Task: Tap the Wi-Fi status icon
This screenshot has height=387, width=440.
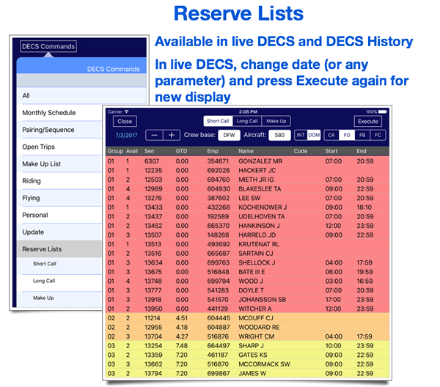Action: click(127, 111)
